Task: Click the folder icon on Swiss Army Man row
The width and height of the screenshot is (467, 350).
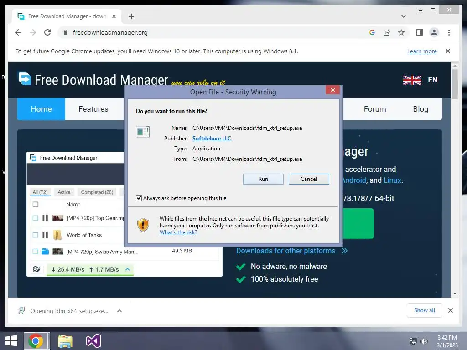Action: coord(45,252)
